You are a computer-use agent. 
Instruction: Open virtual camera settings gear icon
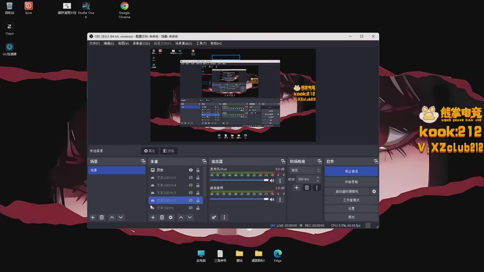click(374, 192)
